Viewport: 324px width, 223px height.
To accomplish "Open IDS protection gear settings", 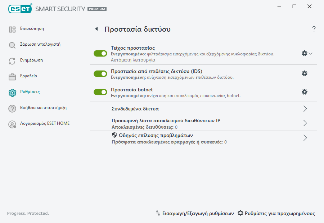I will click(305, 73).
